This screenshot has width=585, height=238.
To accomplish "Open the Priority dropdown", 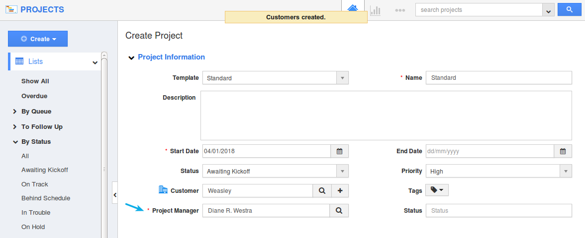I will coord(499,172).
